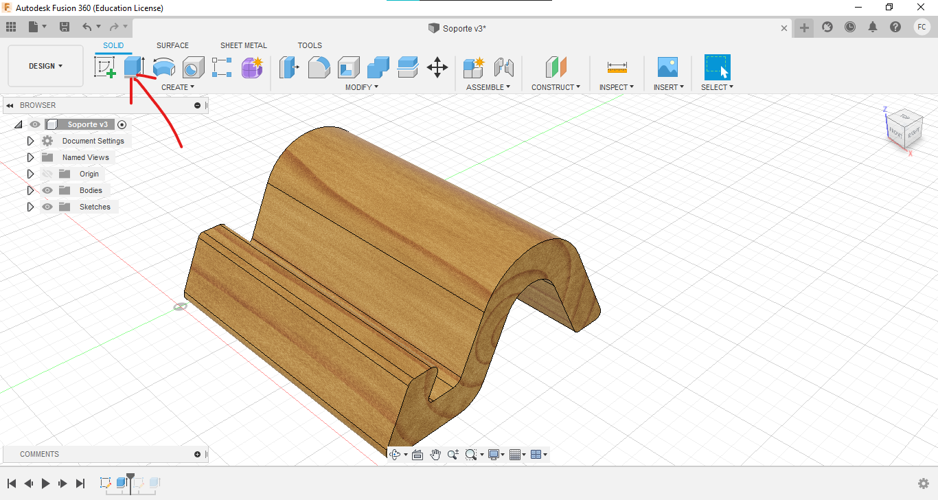The image size is (938, 500).
Task: Click the Extrude tool icon
Action: (134, 67)
